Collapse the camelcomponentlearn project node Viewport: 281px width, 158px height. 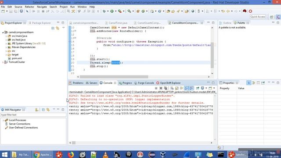point(3,32)
